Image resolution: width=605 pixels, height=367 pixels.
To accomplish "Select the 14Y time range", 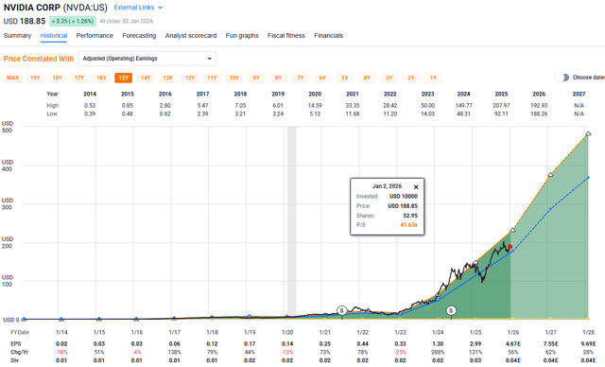I will (x=146, y=78).
